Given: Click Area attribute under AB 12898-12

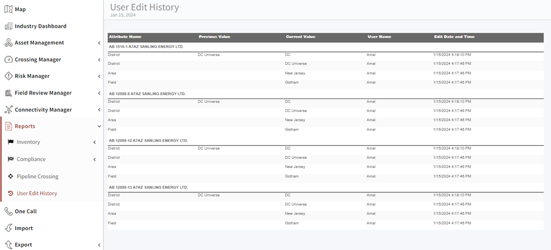Looking at the screenshot, I should [112, 167].
